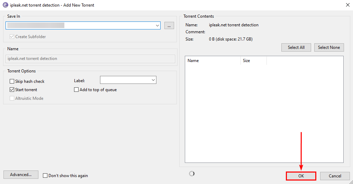Sort file list by Name column header
The width and height of the screenshot is (353, 184).
tap(212, 61)
